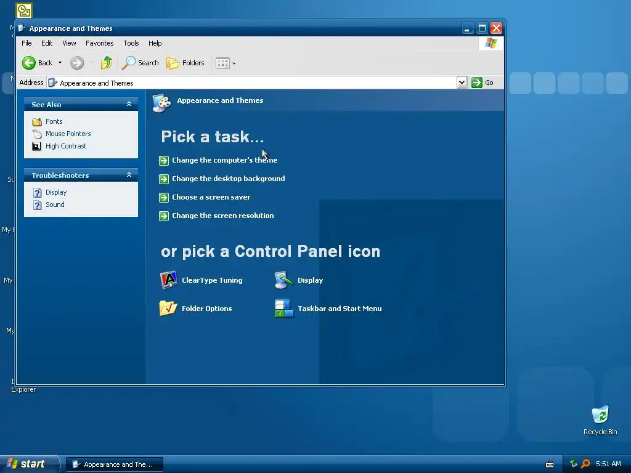Select Choose a screen saver task
Viewport: 631px width, 473px height.
pyautogui.click(x=211, y=197)
